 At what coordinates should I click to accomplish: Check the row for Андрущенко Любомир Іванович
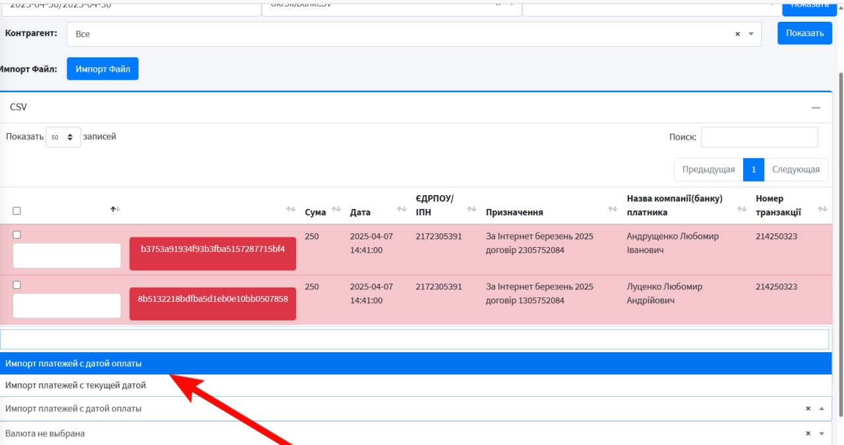pyautogui.click(x=16, y=235)
